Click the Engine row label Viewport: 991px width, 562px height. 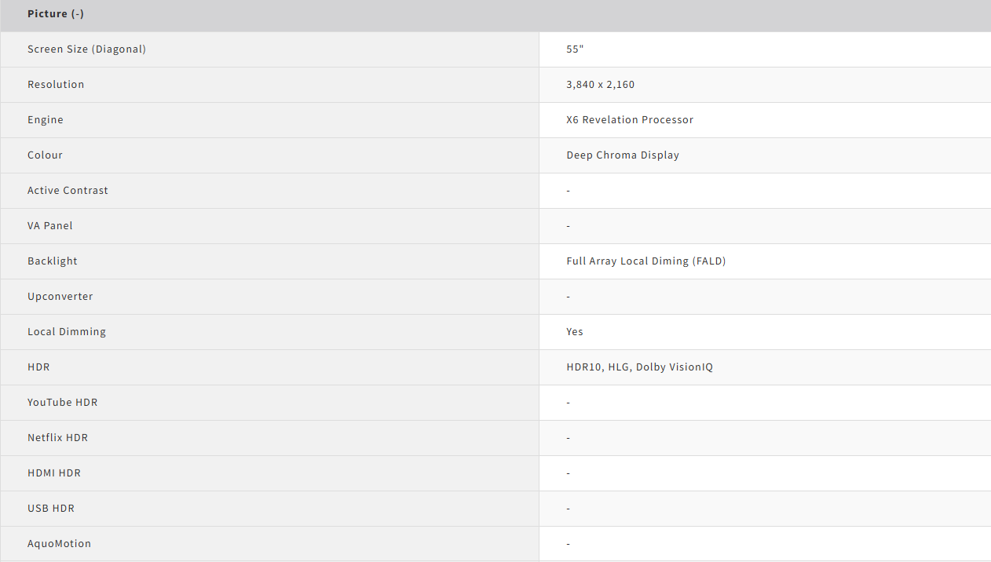click(46, 120)
